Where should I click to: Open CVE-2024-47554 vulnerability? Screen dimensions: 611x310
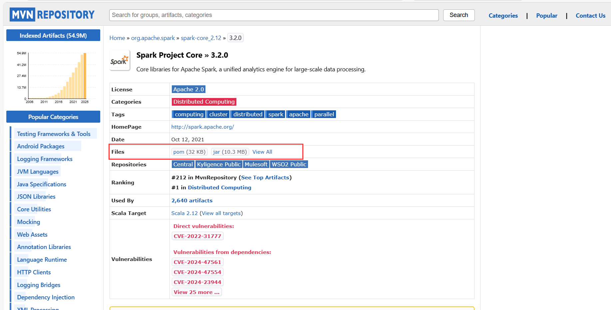197,272
